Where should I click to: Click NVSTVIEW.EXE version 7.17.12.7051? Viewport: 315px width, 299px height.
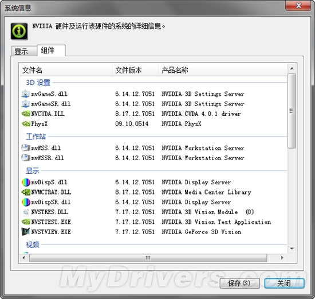135,232
